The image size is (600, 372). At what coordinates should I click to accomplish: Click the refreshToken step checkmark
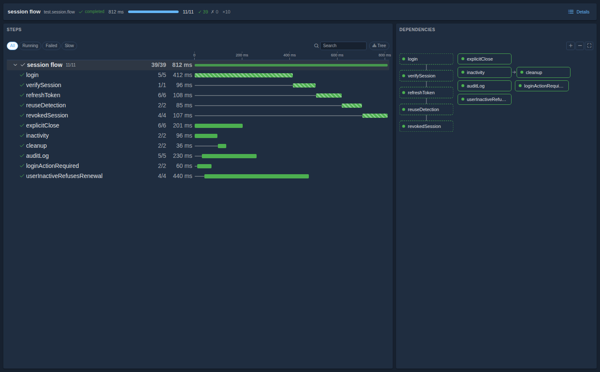(22, 95)
